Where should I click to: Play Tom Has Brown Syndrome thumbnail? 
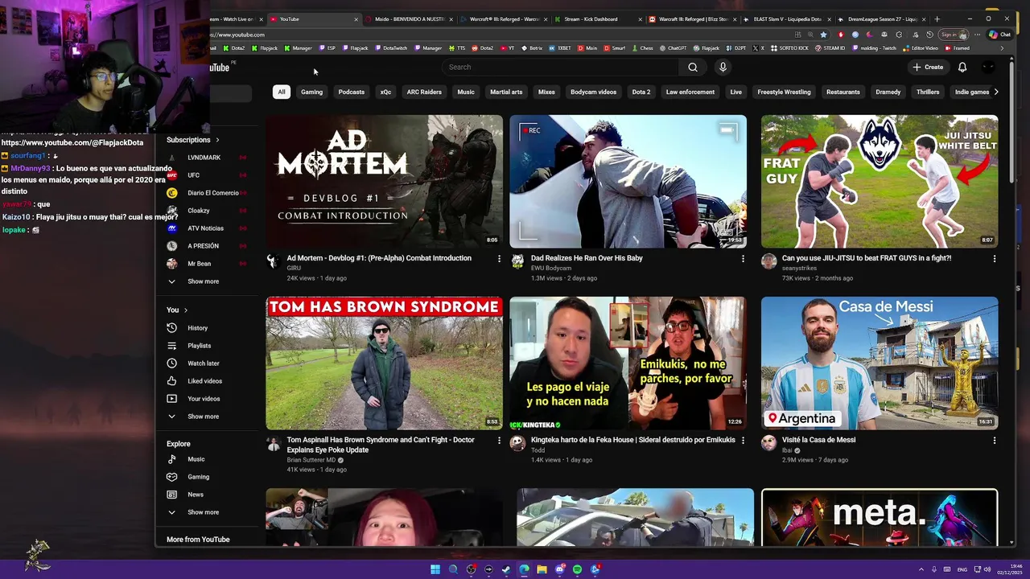[x=384, y=363]
